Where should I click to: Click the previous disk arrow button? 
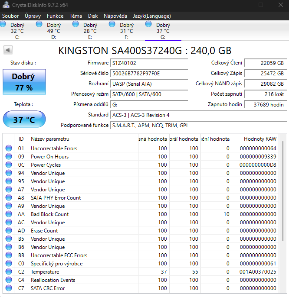8,50
